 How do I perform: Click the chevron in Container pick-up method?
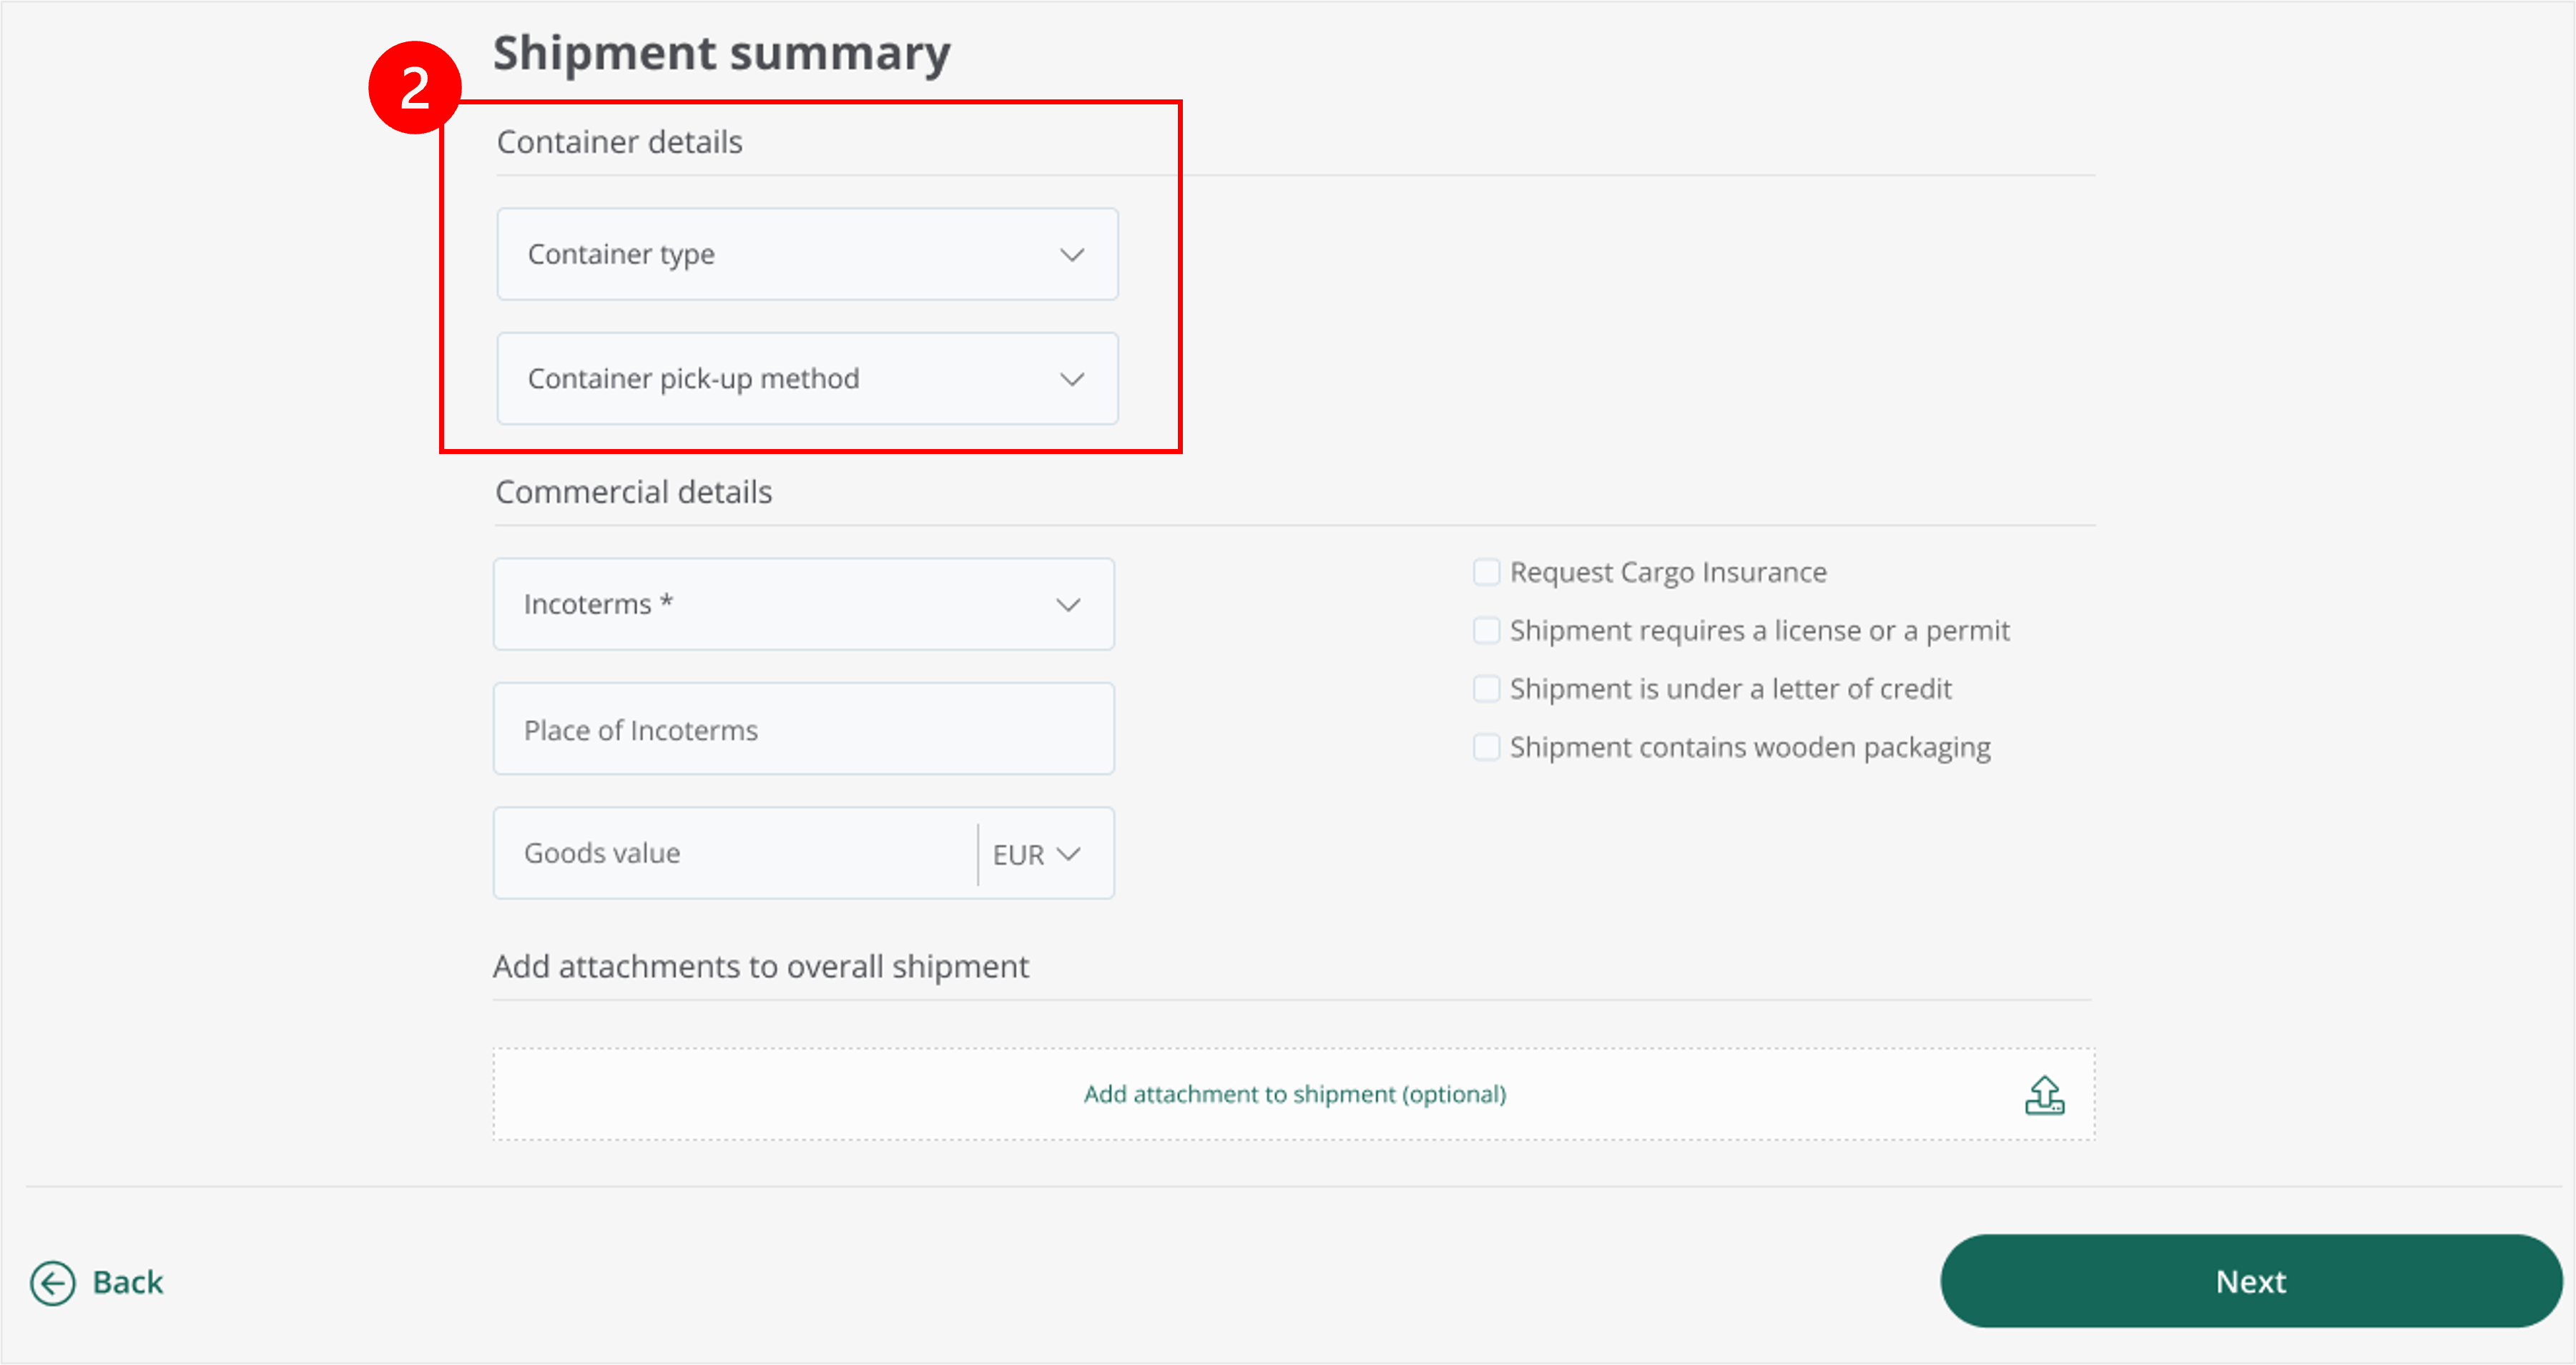point(1072,379)
